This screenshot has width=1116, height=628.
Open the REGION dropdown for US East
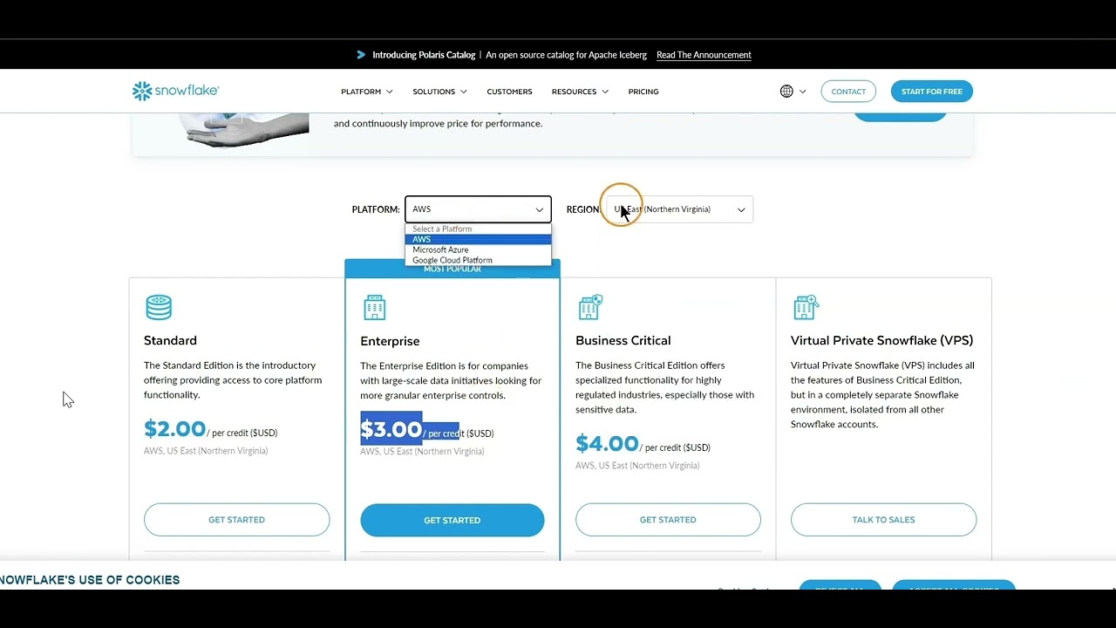point(679,209)
